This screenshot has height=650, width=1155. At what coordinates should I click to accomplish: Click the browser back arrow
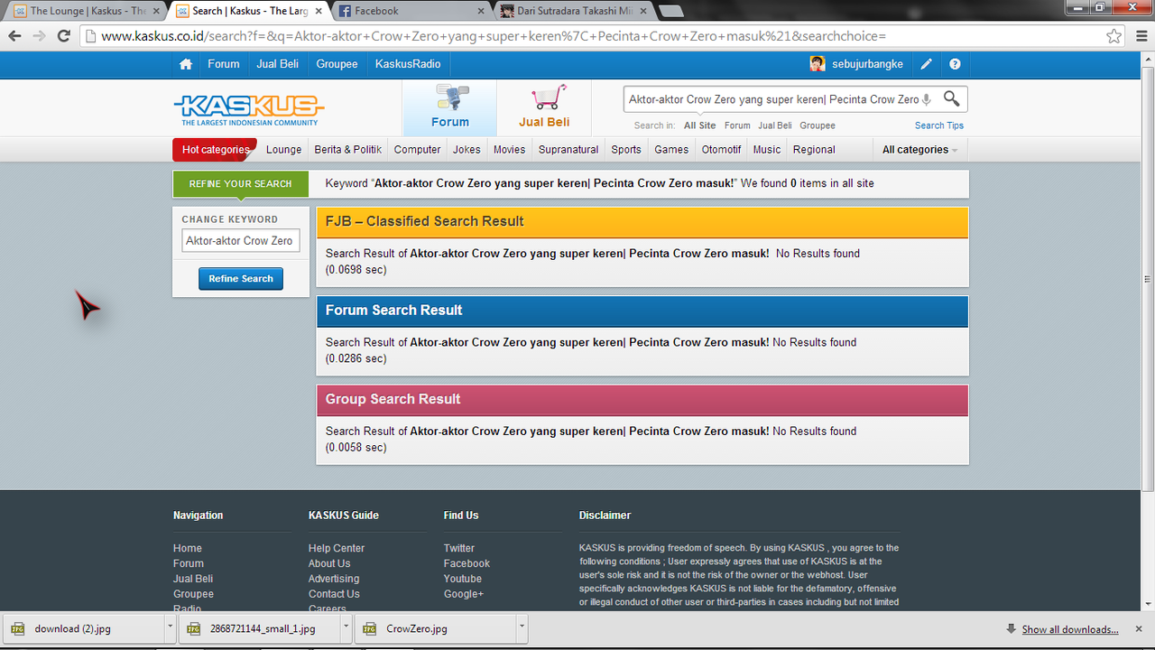click(14, 36)
